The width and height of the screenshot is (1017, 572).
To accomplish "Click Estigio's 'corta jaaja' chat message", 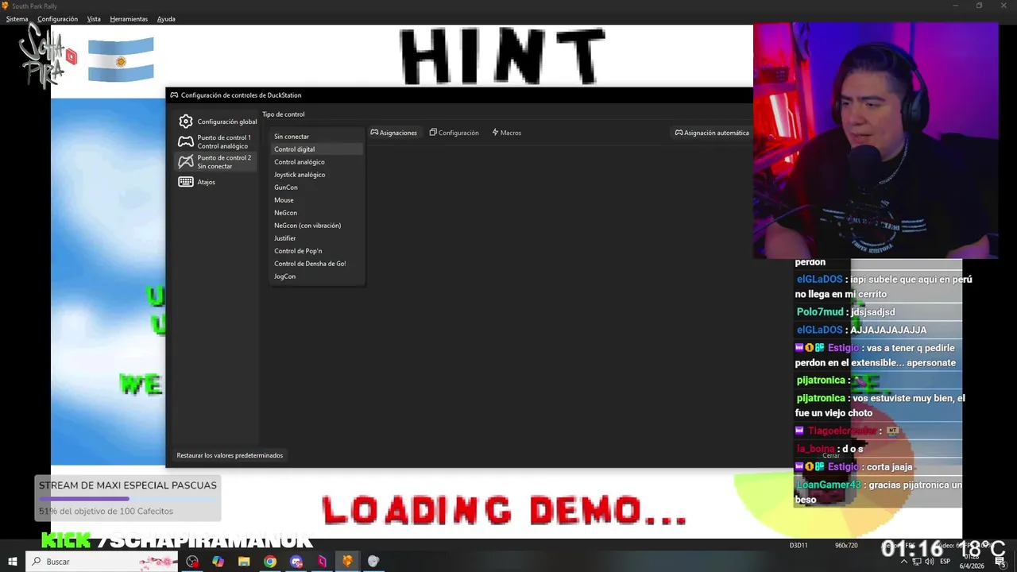I will (x=854, y=467).
